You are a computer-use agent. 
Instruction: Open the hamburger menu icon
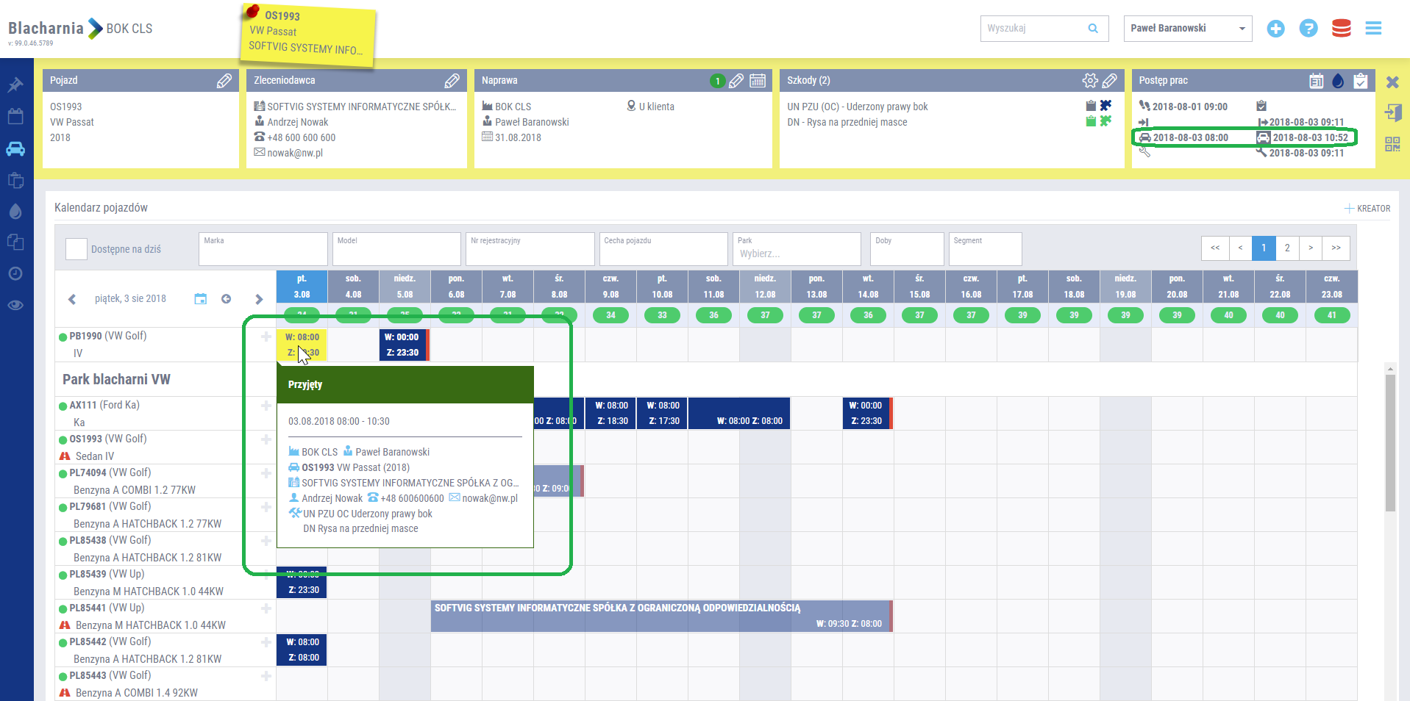coord(1373,29)
